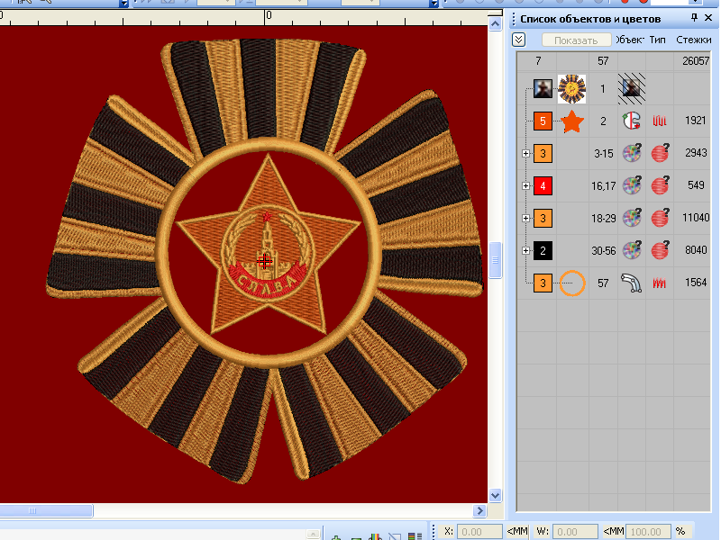This screenshot has height=540, width=721.
Task: Open the panel options double-chevron button
Action: click(519, 40)
